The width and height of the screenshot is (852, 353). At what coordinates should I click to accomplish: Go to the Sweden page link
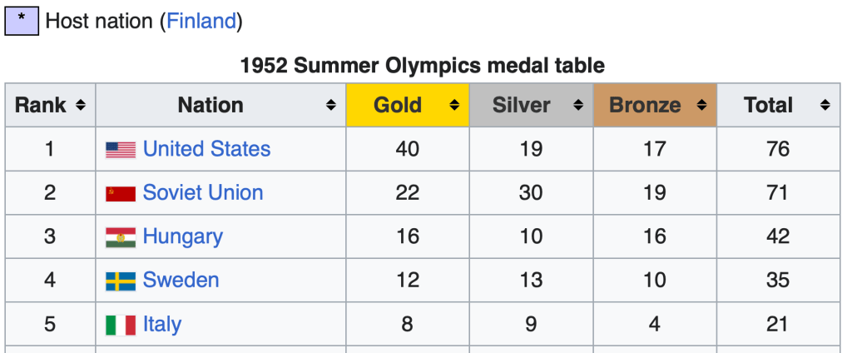click(181, 280)
